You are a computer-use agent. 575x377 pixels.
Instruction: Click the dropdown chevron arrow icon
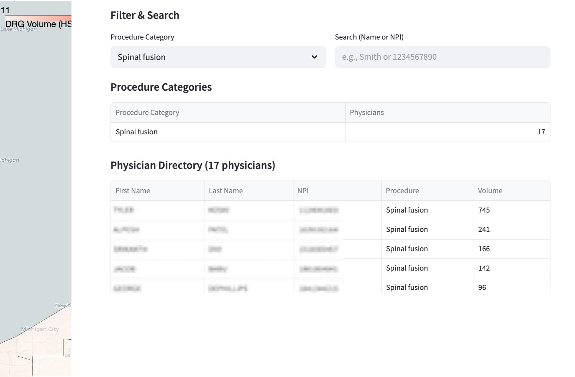click(x=314, y=57)
